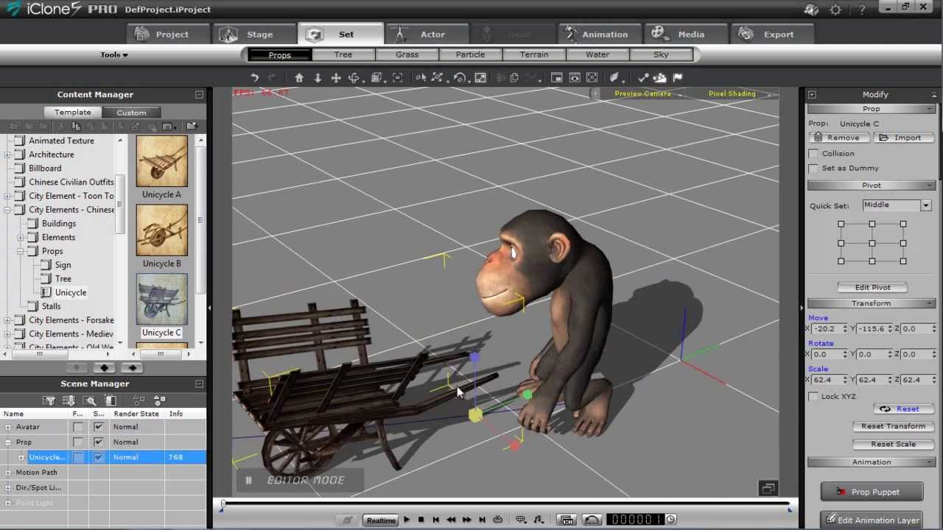The height and width of the screenshot is (530, 943).
Task: Open the Export tab
Action: [771, 35]
